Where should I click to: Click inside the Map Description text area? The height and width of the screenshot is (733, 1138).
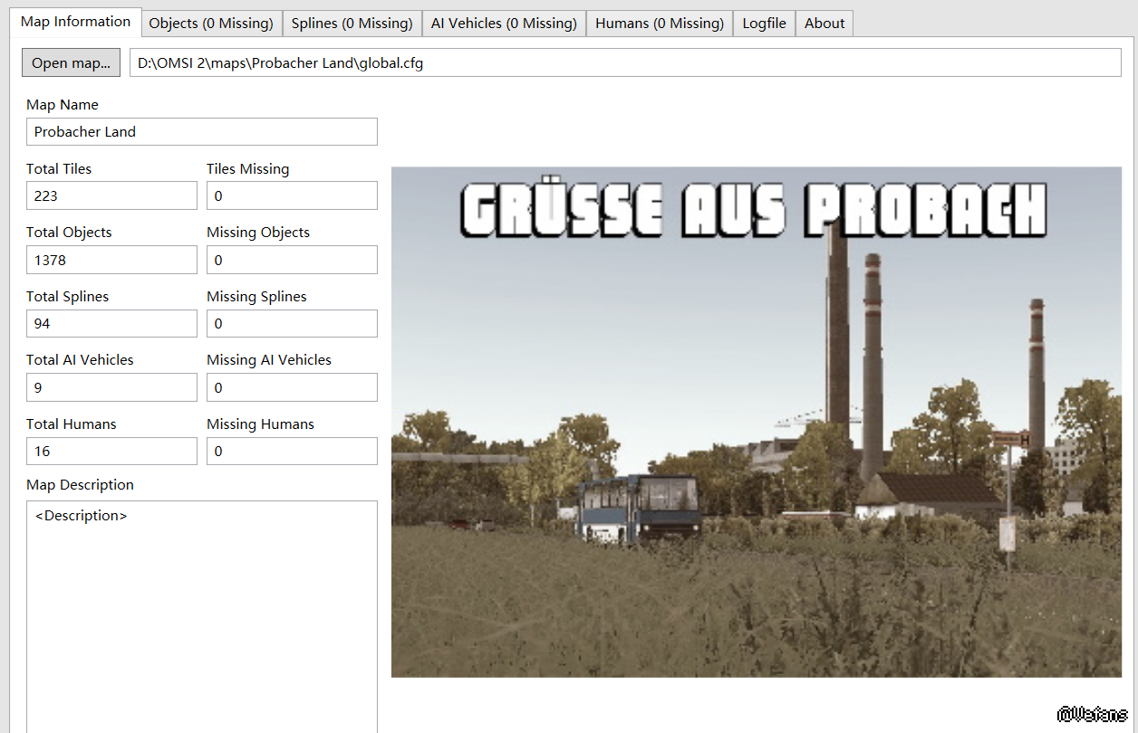[201, 615]
